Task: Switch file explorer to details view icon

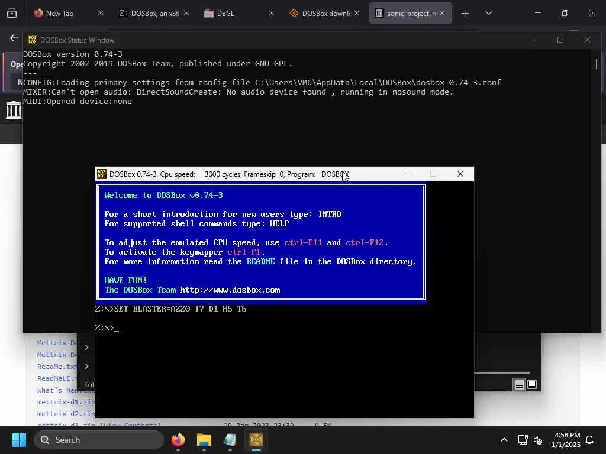Action: click(520, 384)
